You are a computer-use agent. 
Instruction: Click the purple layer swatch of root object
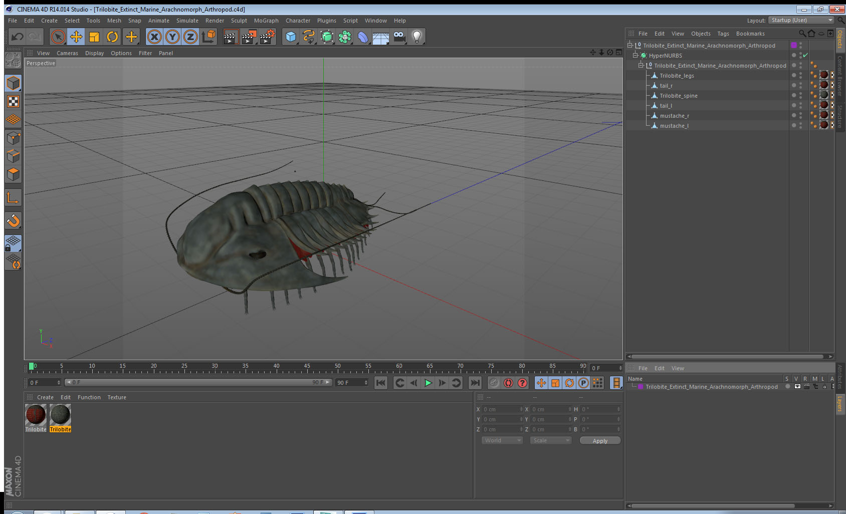[x=794, y=46]
